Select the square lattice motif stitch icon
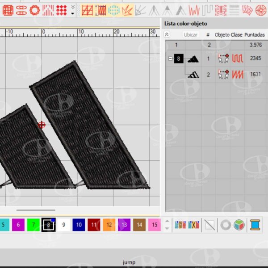This screenshot has height=268, width=268. (8, 10)
